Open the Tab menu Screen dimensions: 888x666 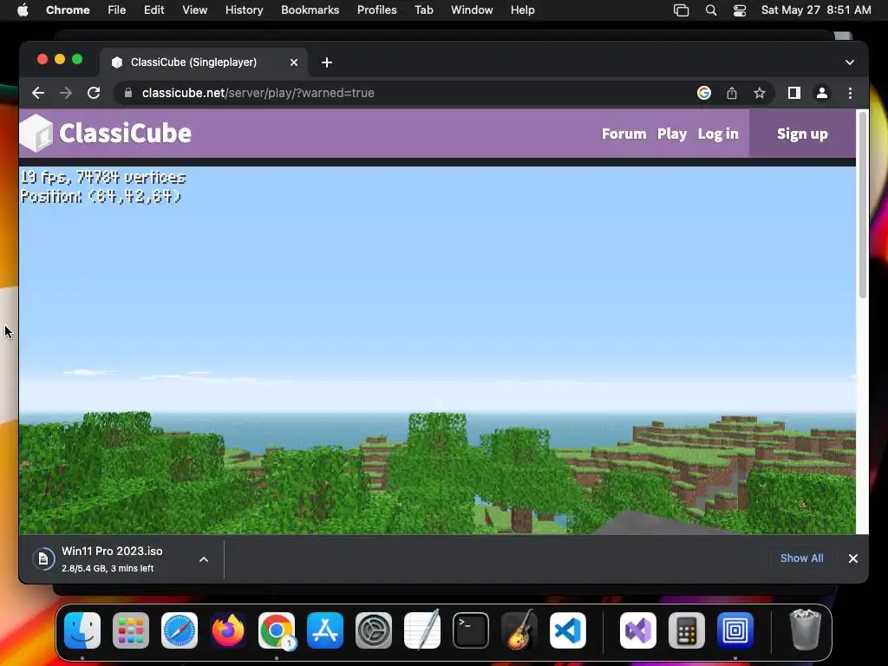pyautogui.click(x=423, y=10)
